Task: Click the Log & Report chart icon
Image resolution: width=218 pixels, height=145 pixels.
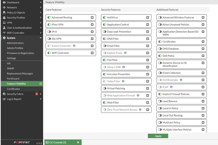Action: (x=4, y=99)
